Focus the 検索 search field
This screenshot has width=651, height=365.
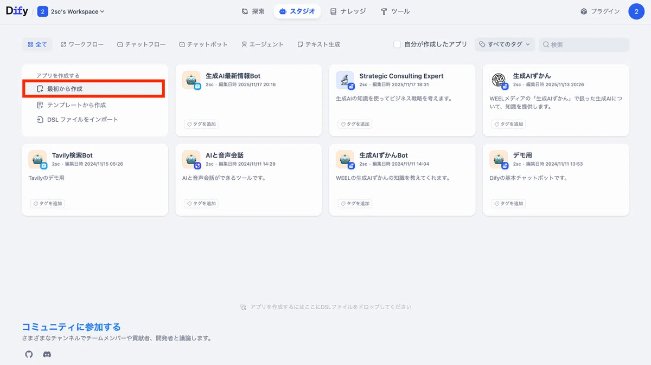click(584, 44)
